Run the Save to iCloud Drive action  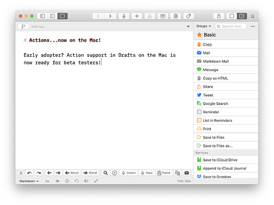226,160
